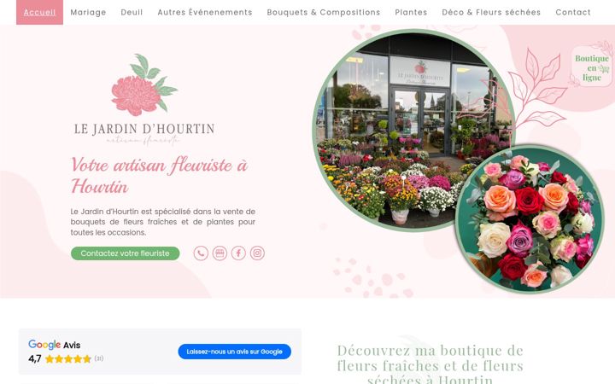Open the Contact menu item

pyautogui.click(x=573, y=12)
